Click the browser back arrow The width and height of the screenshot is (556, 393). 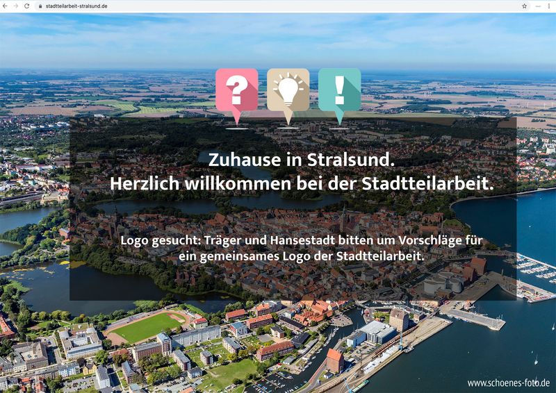point(5,6)
